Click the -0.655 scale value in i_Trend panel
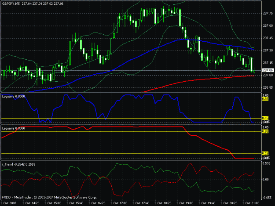The width and height of the screenshot is (275, 206). [x=267, y=198]
